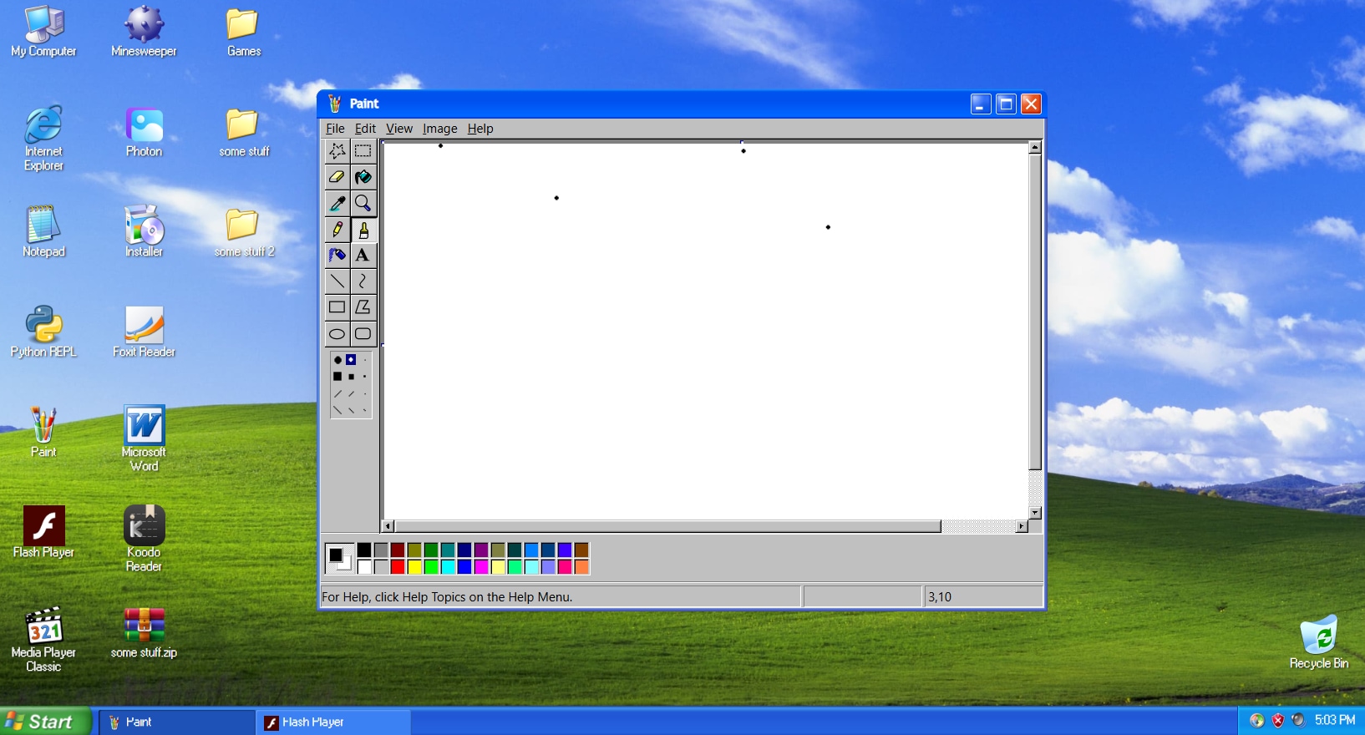Choose the large round brush shape

pyautogui.click(x=337, y=360)
